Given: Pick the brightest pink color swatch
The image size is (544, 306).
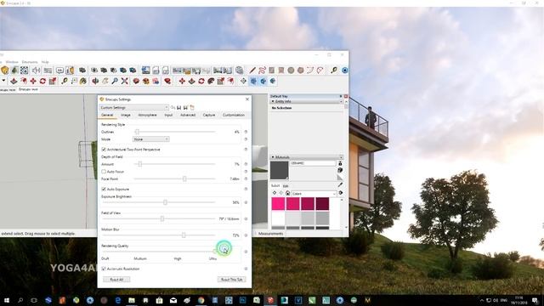Looking at the screenshot, I should coord(278,204).
